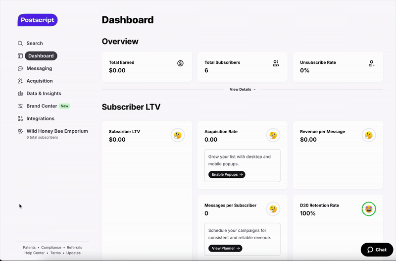Click the D30 Retention Rate 100% value
Viewport: 396px width, 261px height.
click(x=308, y=213)
